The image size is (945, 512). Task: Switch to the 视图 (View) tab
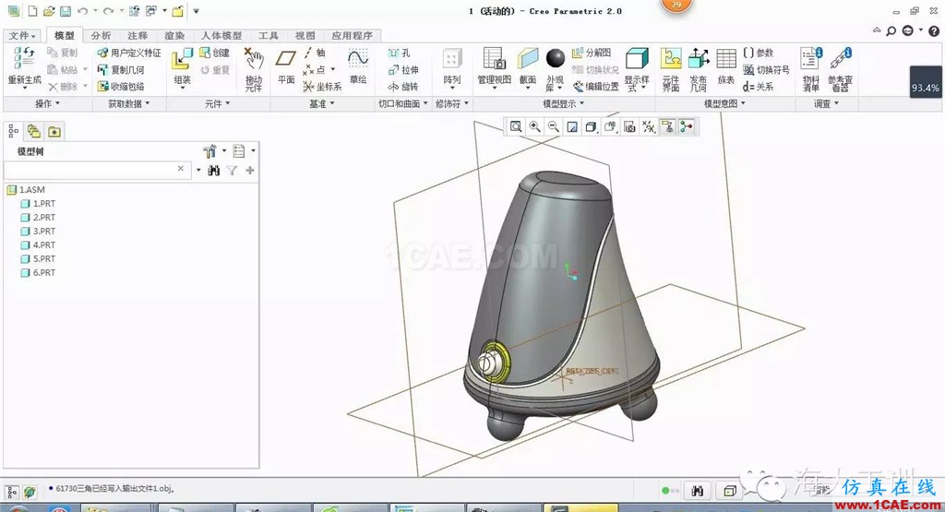coord(305,36)
